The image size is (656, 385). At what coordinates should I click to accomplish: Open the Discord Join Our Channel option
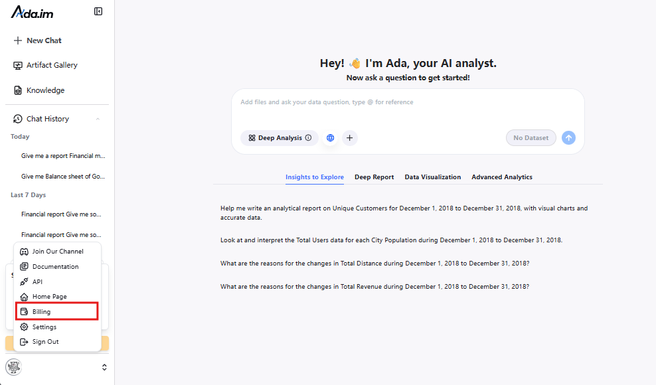pyautogui.click(x=57, y=251)
